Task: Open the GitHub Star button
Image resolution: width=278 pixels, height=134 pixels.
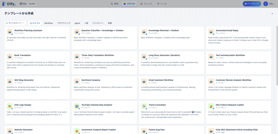Action: 23,3
